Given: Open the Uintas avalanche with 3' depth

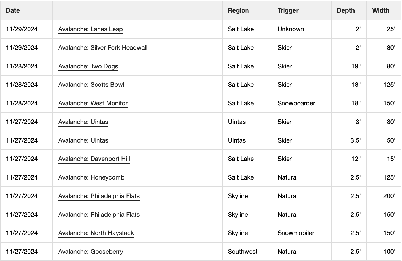Looking at the screenshot, I should (83, 122).
